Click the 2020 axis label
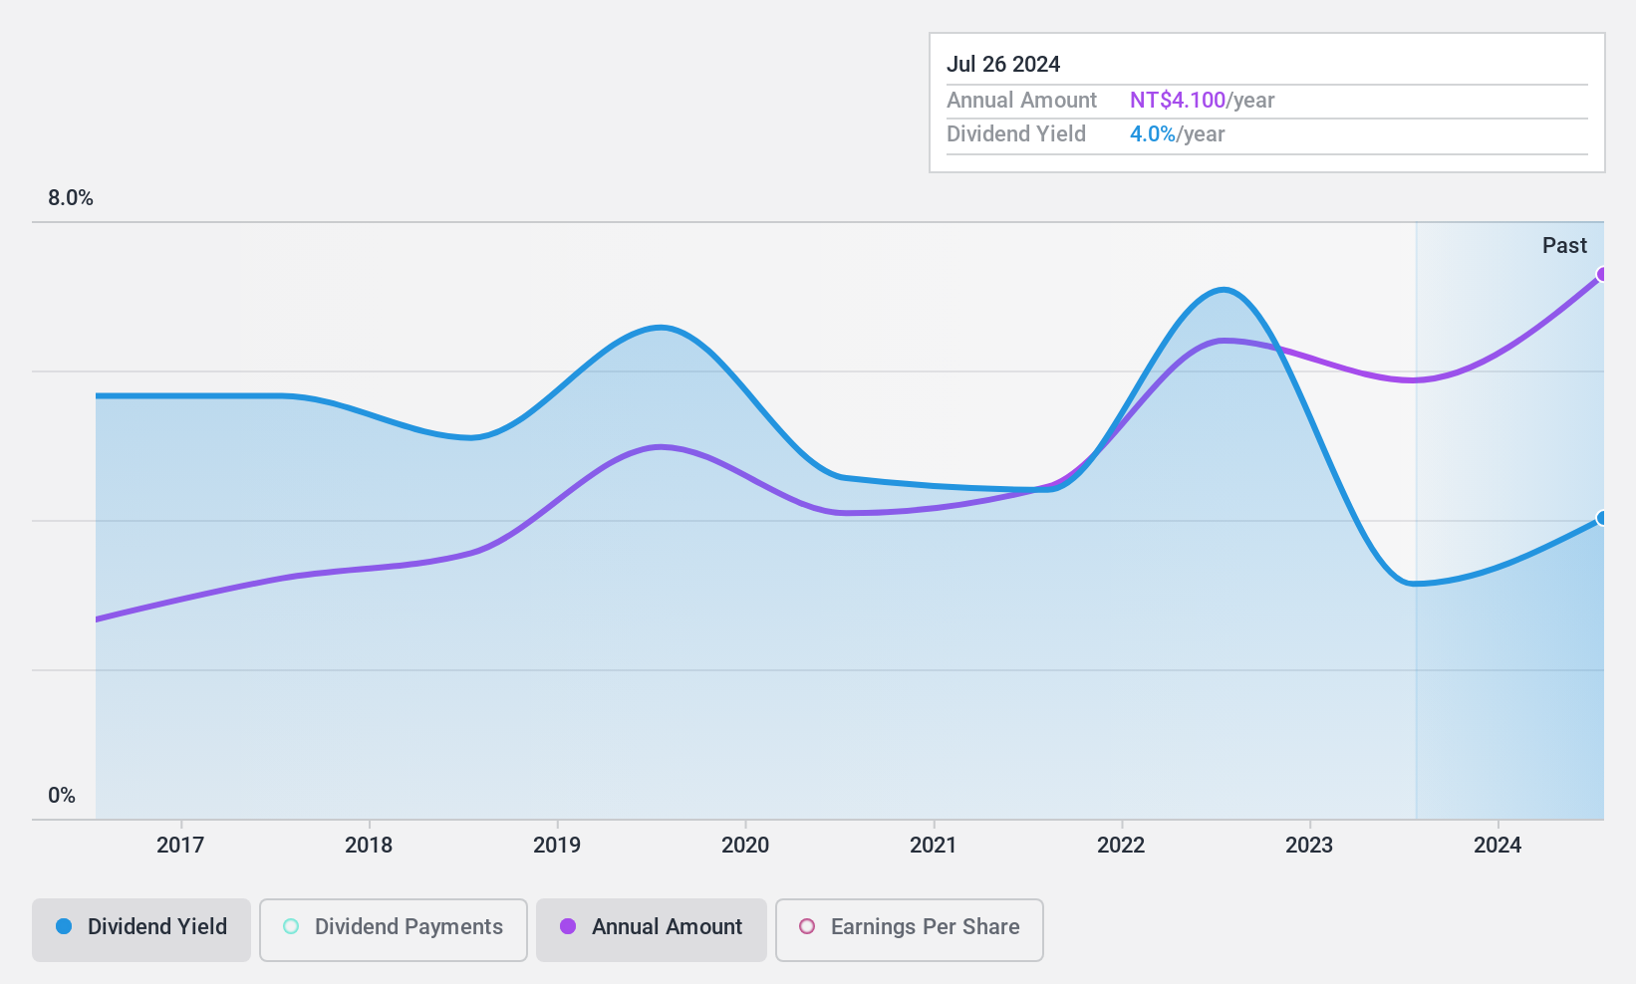The image size is (1636, 984). click(x=745, y=846)
